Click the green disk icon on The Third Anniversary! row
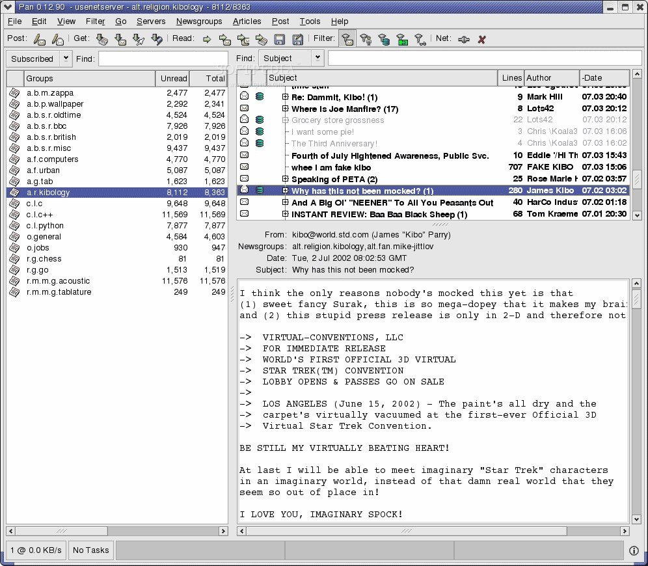This screenshot has height=566, width=648. click(260, 143)
